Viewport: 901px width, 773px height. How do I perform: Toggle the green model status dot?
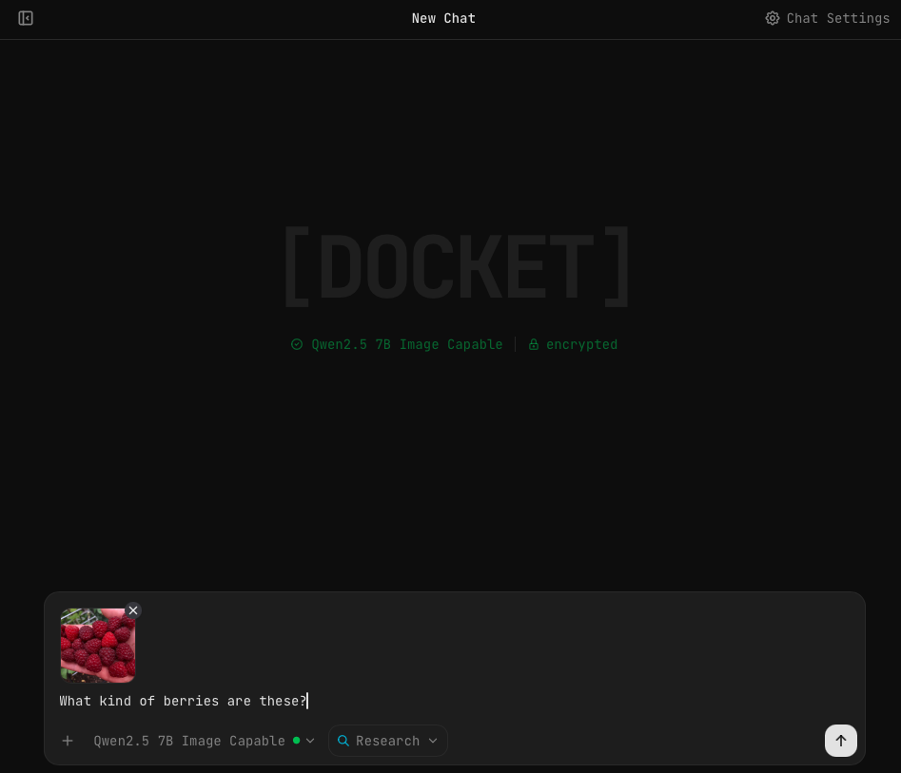(297, 740)
